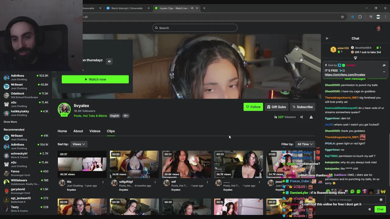
Task: Open sgt_jackson12 channel avatar
Action: click(6, 200)
